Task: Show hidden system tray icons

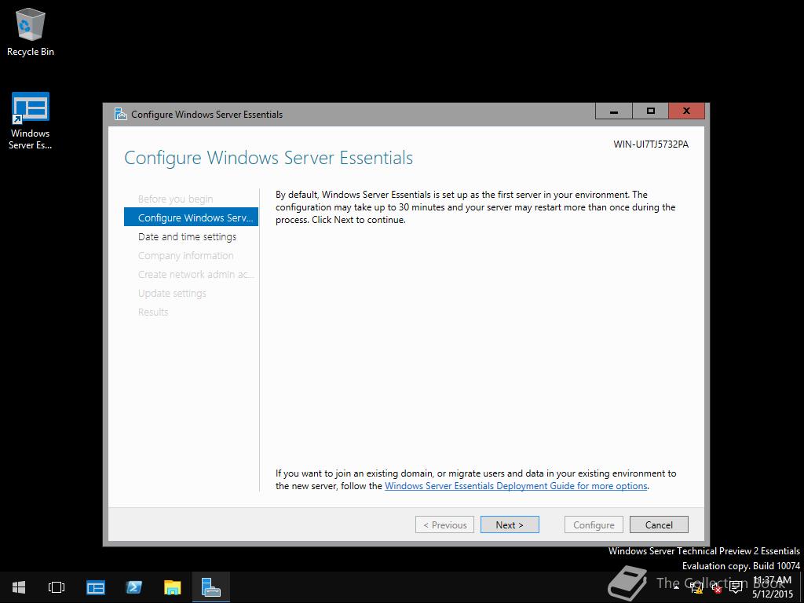Action: [x=676, y=587]
